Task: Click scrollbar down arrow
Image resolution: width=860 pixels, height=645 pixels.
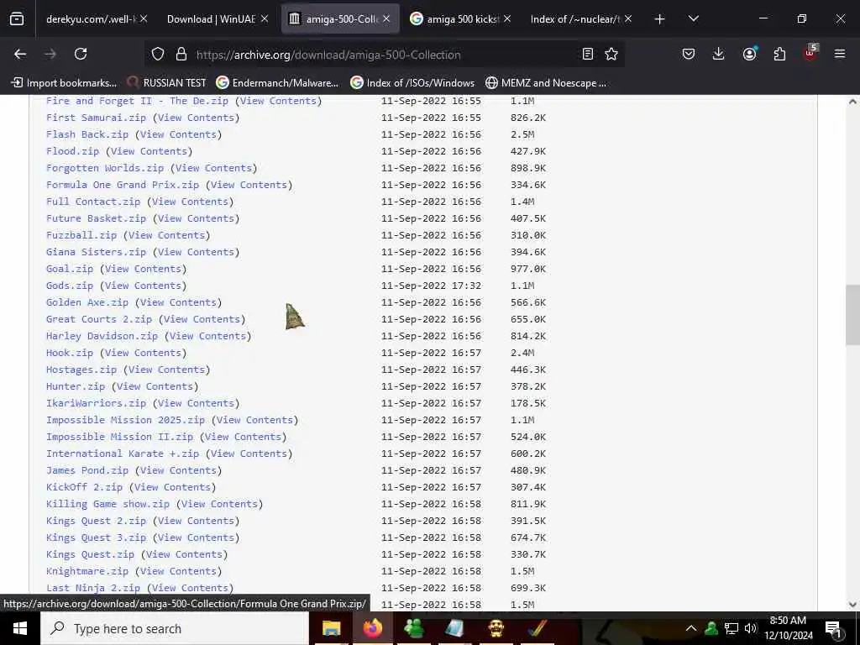Action: [x=852, y=605]
